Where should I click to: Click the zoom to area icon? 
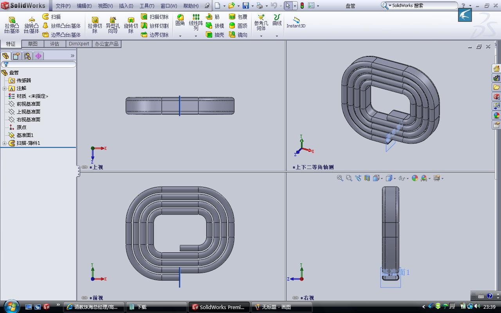tap(349, 178)
